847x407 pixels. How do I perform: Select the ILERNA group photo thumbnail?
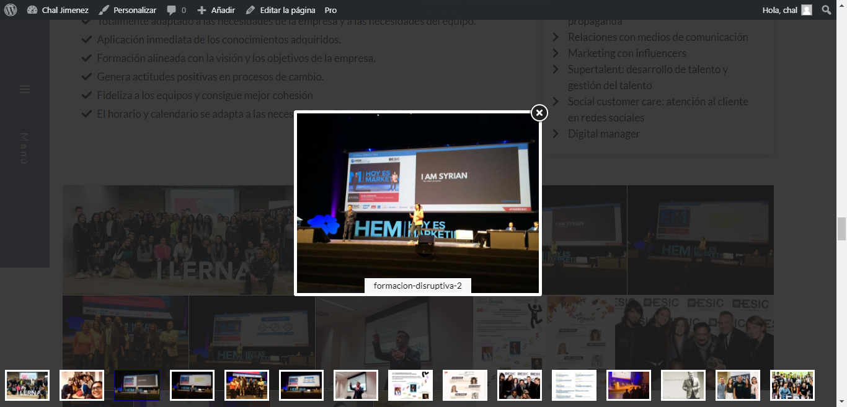click(x=27, y=385)
